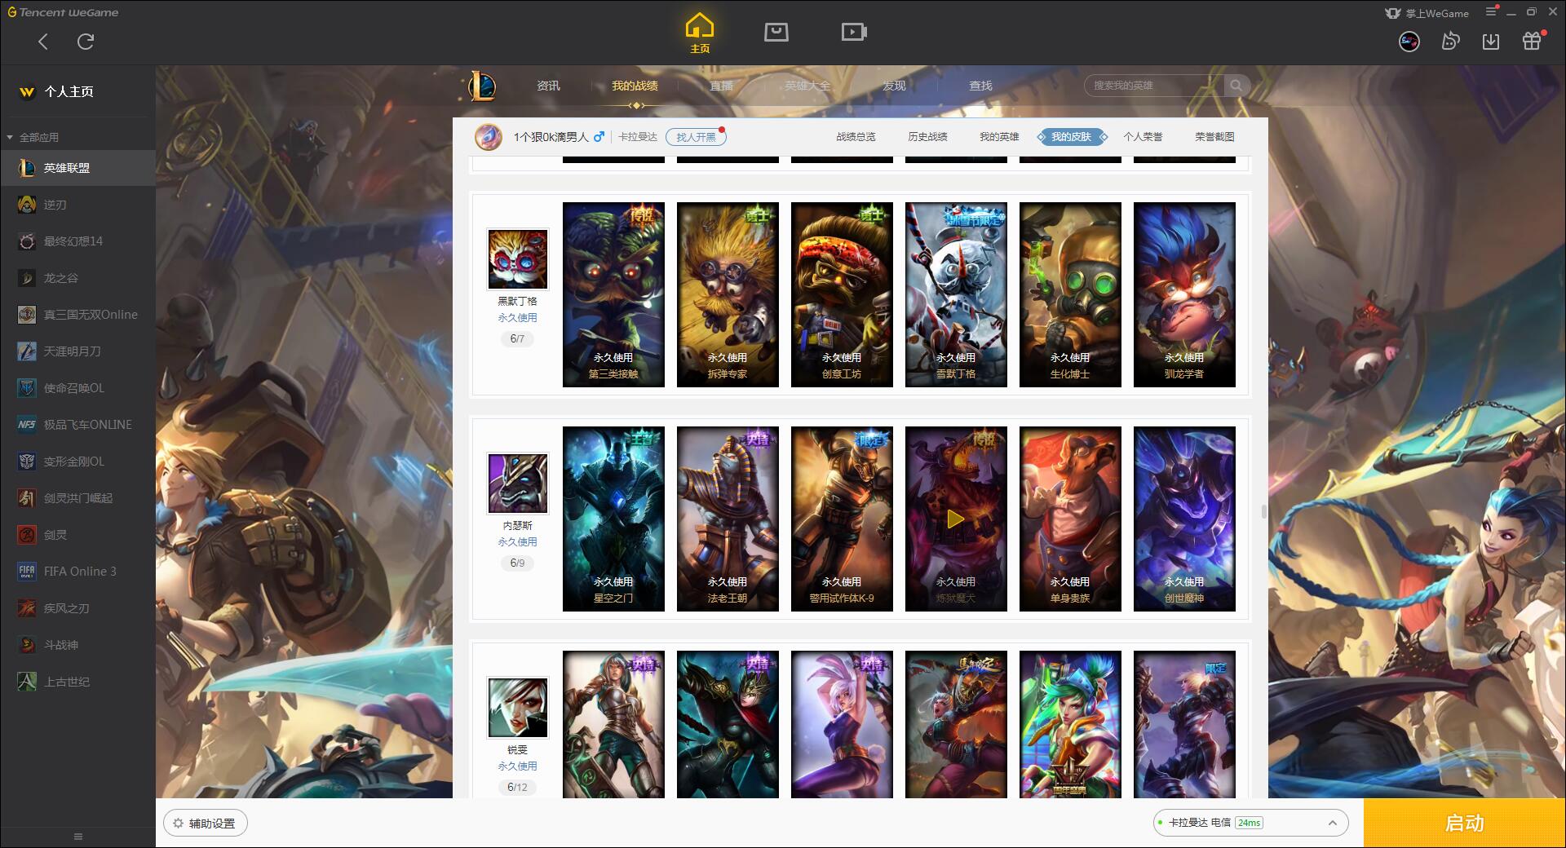Viewport: 1566px width, 848px height.
Task: Click the League of Legends logo icon
Action: click(482, 86)
